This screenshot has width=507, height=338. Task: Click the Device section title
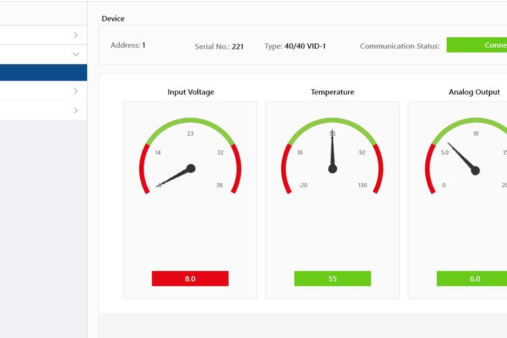coord(113,19)
